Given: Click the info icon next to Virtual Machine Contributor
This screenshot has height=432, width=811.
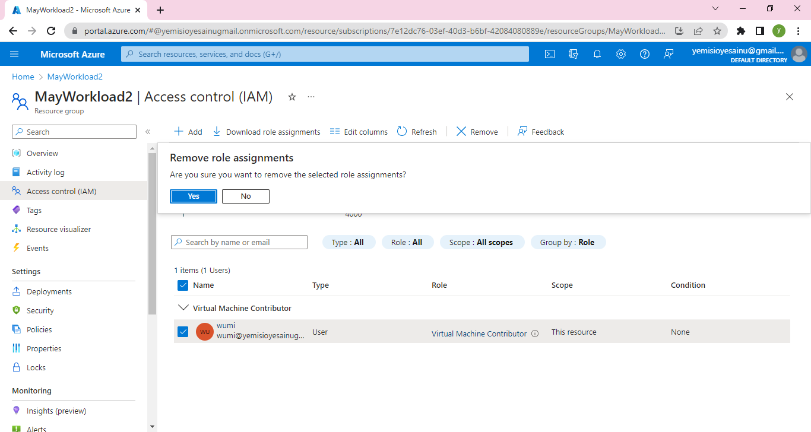Looking at the screenshot, I should (x=535, y=333).
